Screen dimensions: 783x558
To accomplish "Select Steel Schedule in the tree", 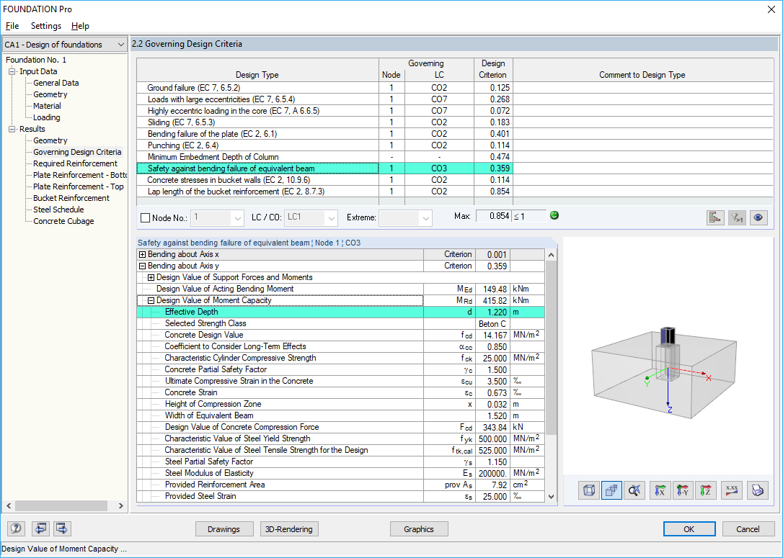I will coord(58,210).
